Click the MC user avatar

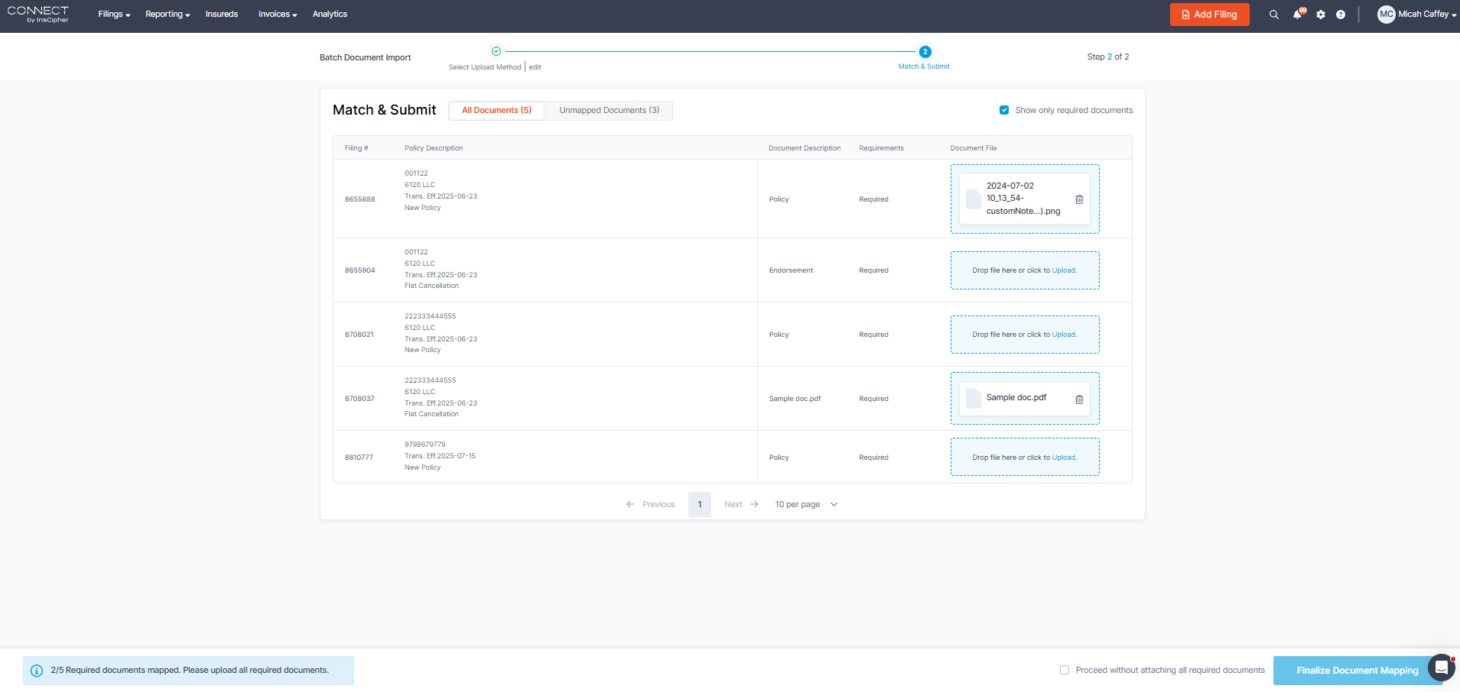click(1386, 15)
